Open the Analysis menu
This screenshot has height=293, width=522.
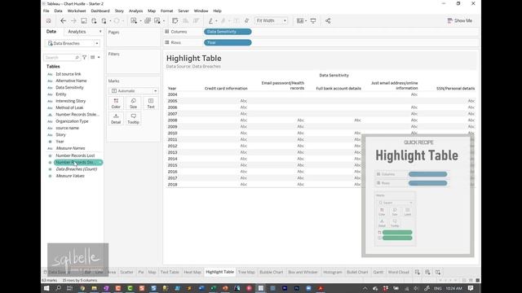[x=136, y=11]
